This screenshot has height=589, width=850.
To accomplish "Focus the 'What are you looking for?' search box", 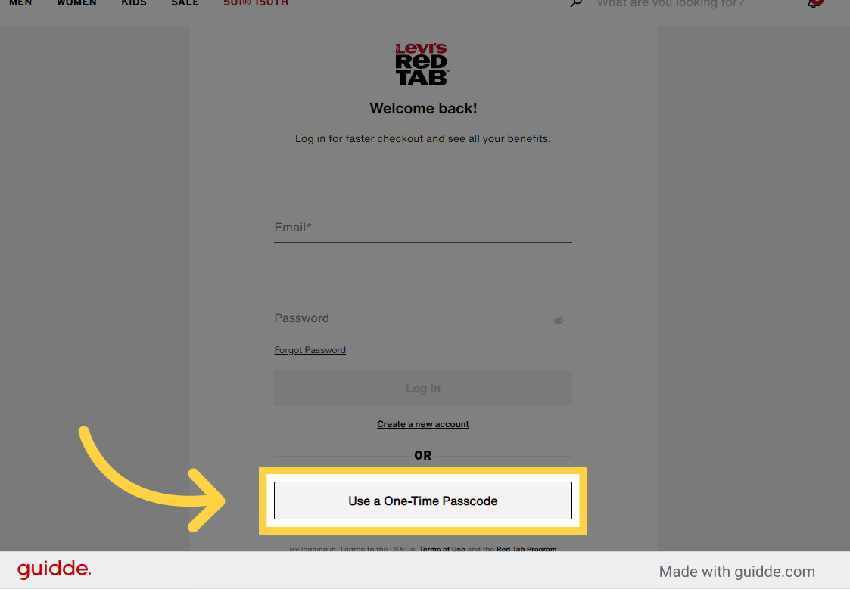I will click(685, 5).
